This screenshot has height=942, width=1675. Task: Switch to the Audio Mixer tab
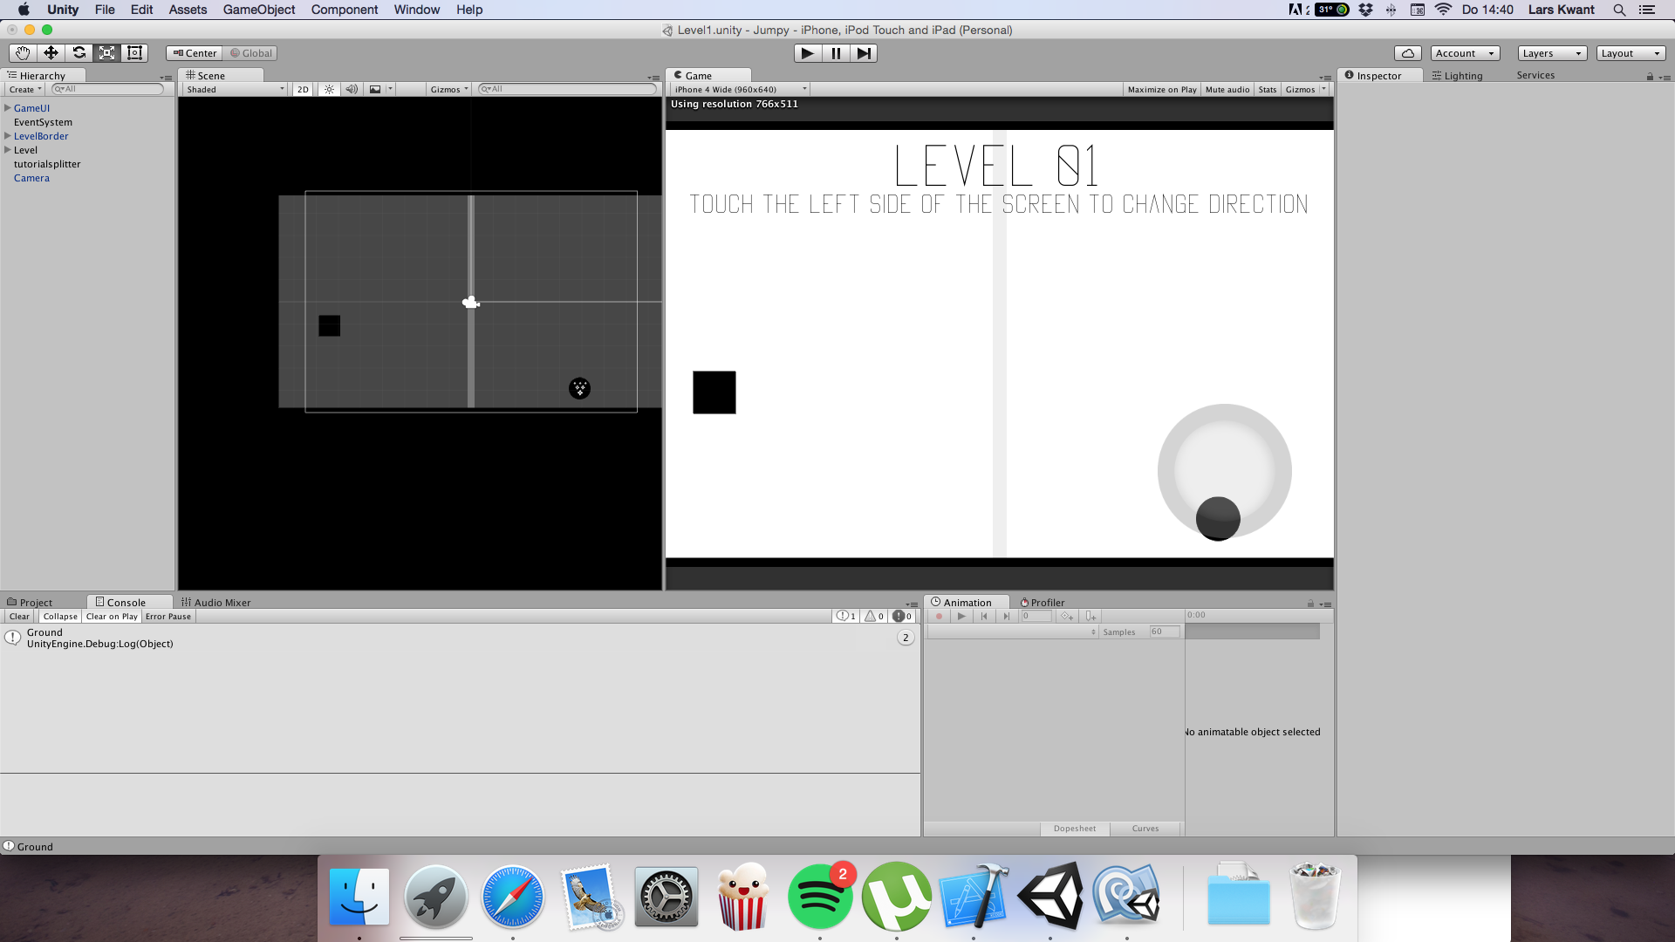[x=215, y=602]
